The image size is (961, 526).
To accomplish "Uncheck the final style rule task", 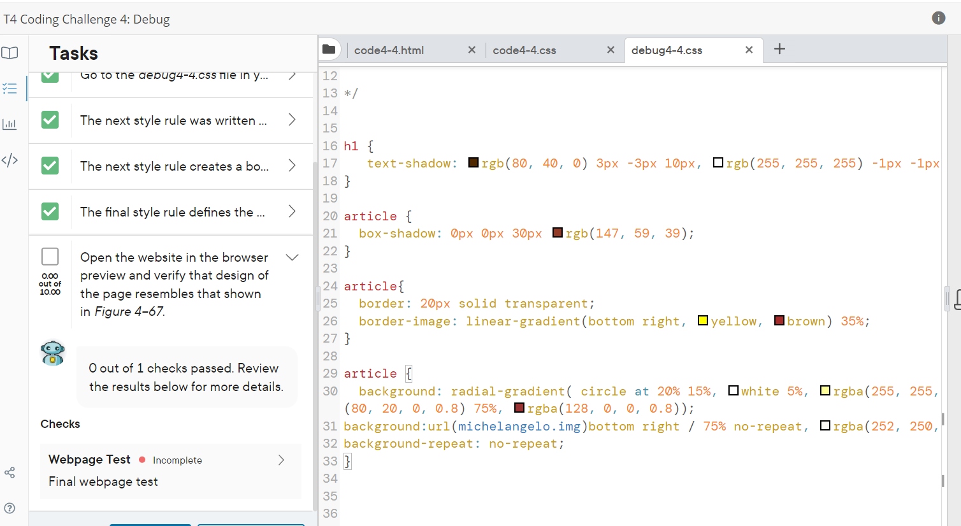I will click(50, 212).
